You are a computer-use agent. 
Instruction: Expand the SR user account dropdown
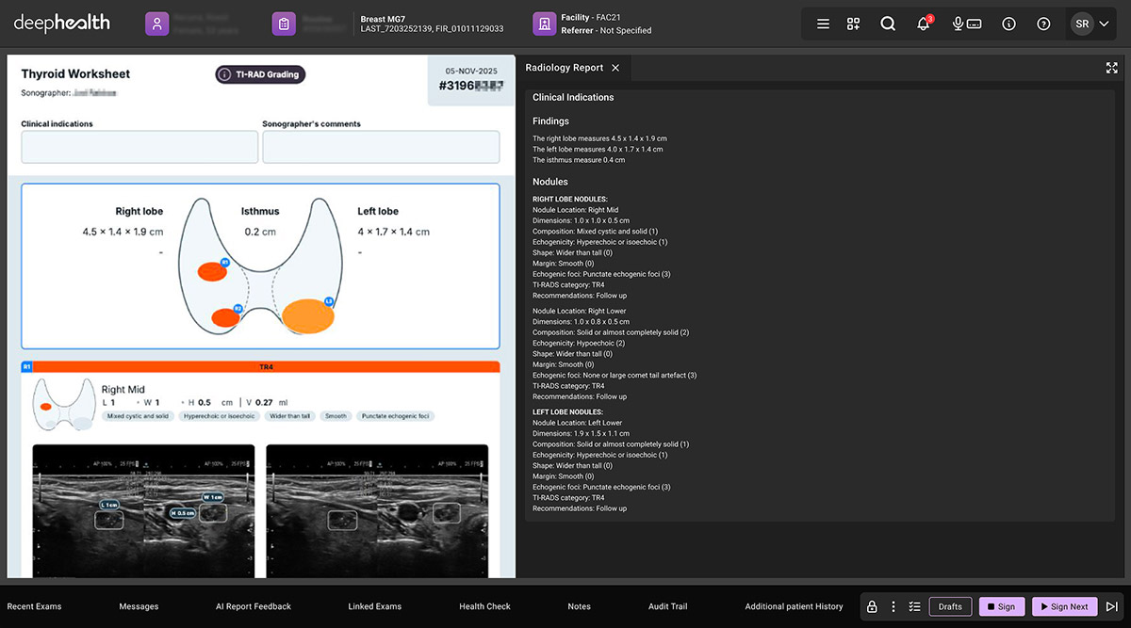pos(1092,24)
